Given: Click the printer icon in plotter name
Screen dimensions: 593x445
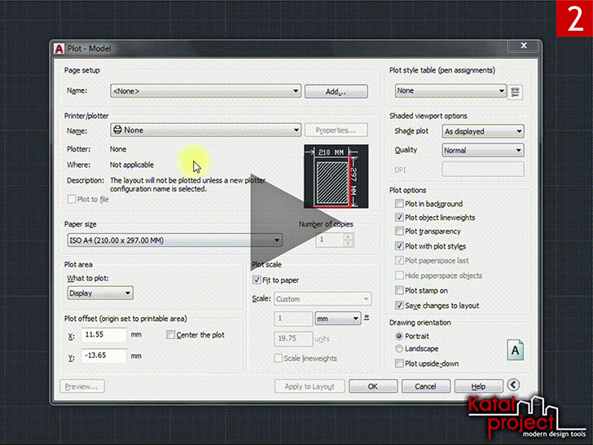Looking at the screenshot, I should point(117,130).
